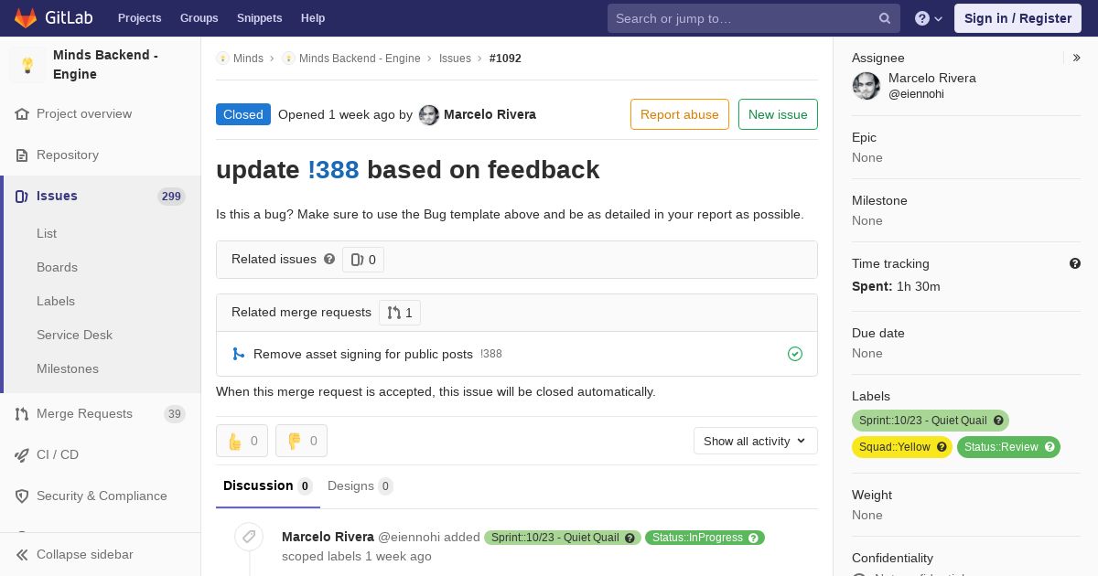
Task: Open the !388 link in the title
Action: [x=333, y=169]
